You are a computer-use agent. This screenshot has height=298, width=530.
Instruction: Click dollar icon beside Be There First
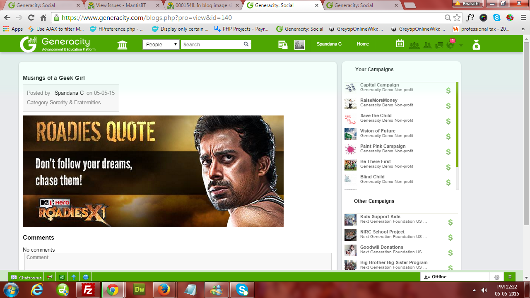(x=448, y=167)
